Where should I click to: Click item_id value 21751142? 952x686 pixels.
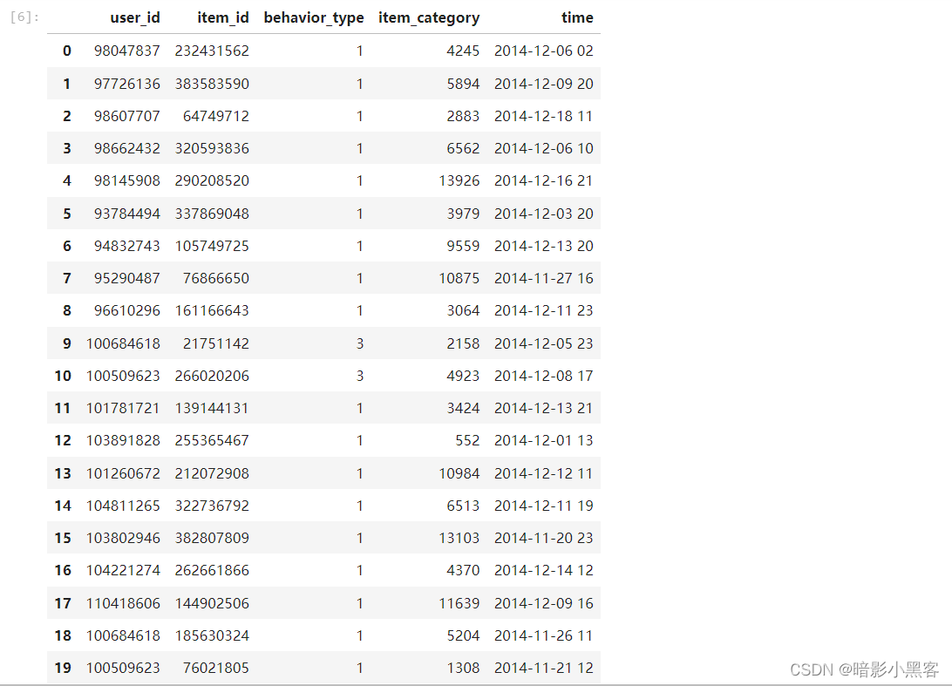pyautogui.click(x=216, y=343)
